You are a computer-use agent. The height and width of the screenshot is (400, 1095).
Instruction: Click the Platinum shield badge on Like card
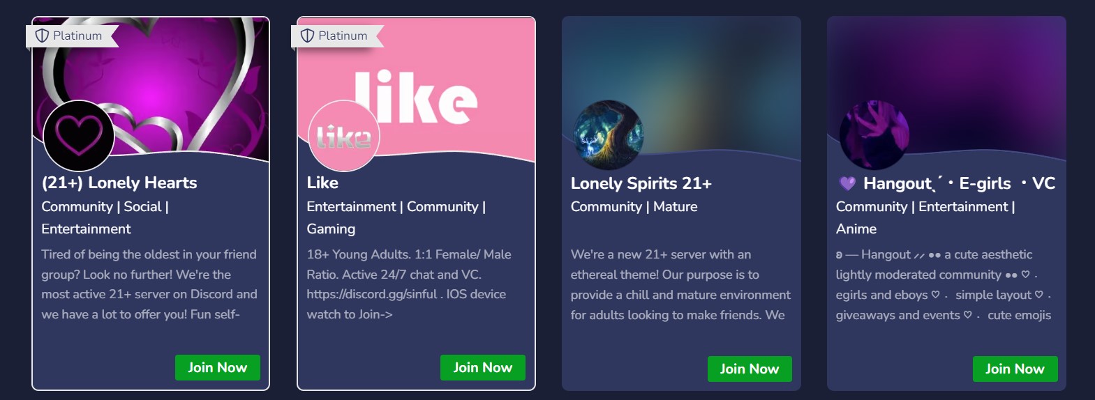tap(335, 36)
